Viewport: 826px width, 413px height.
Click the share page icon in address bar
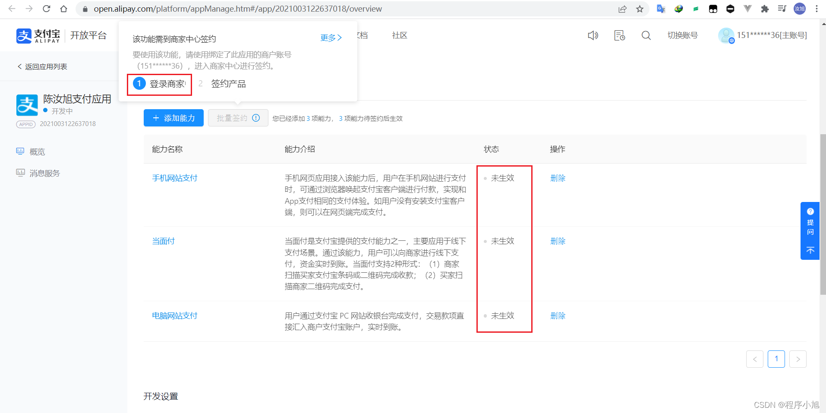[x=622, y=9]
